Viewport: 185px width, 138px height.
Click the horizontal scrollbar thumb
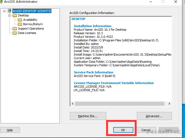click(x=120, y=104)
